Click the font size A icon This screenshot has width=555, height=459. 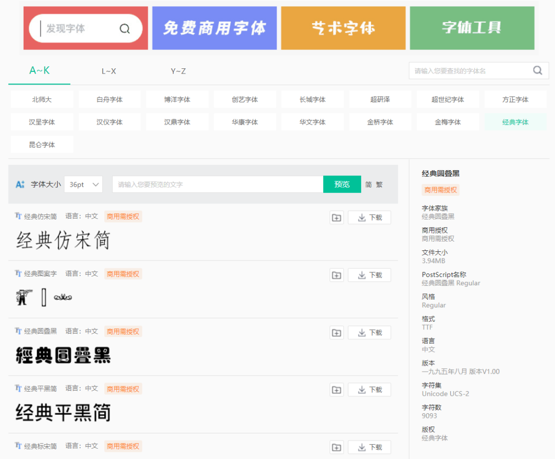(20, 185)
